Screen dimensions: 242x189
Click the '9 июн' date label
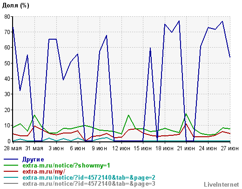tap(99, 148)
